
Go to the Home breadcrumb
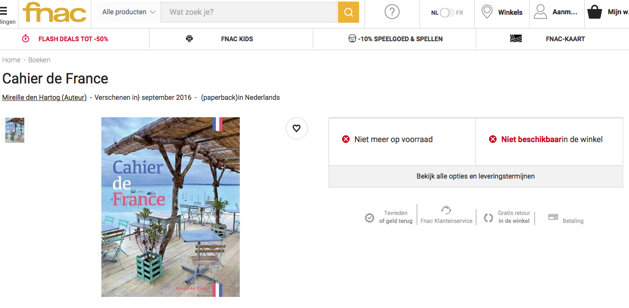click(x=11, y=60)
